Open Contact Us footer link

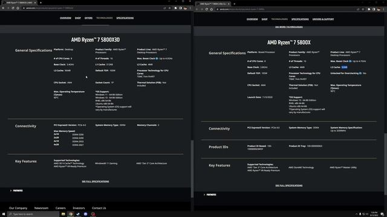(99, 208)
